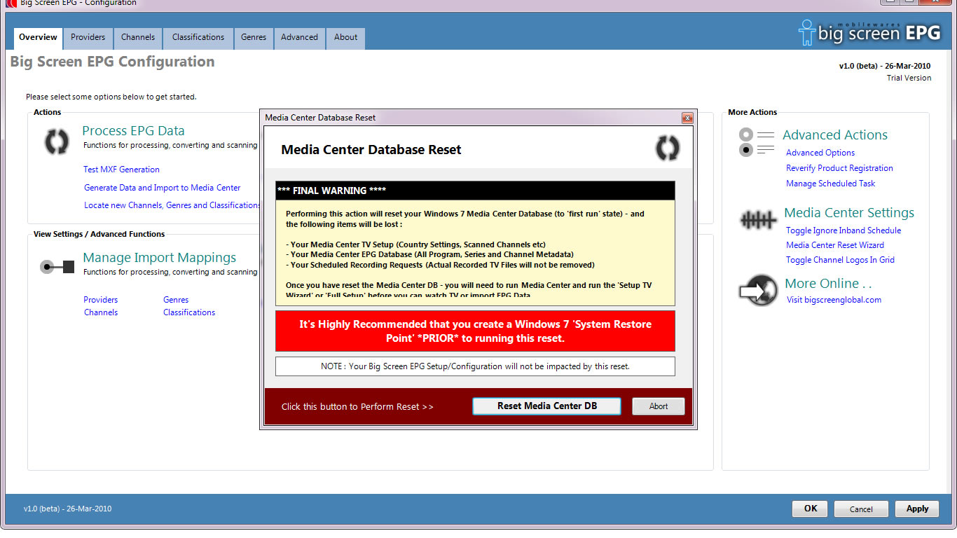Click Reverify Product Registration
This screenshot has width=957, height=538.
839,168
